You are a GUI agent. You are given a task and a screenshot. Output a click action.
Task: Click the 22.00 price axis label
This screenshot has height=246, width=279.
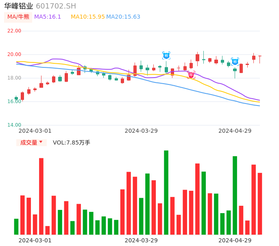(14, 31)
